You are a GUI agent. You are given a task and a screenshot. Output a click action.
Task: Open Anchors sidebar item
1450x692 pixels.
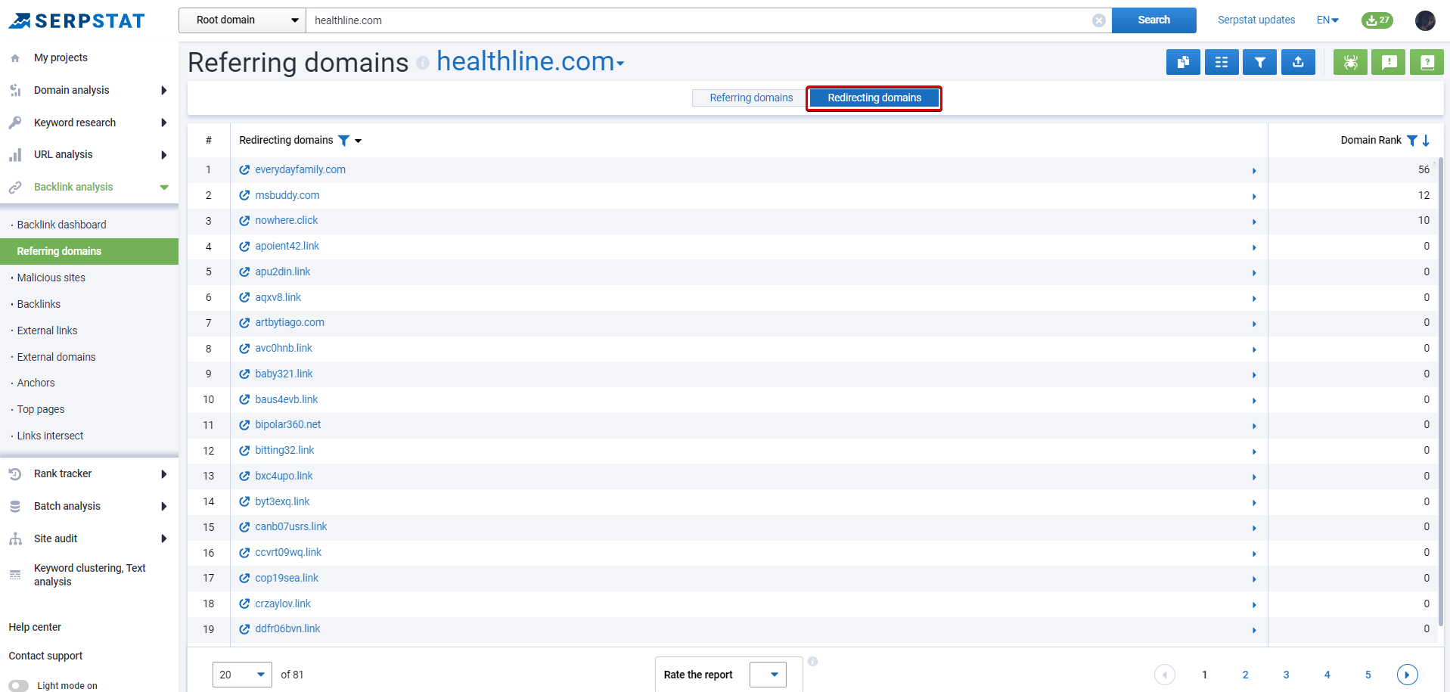click(36, 383)
